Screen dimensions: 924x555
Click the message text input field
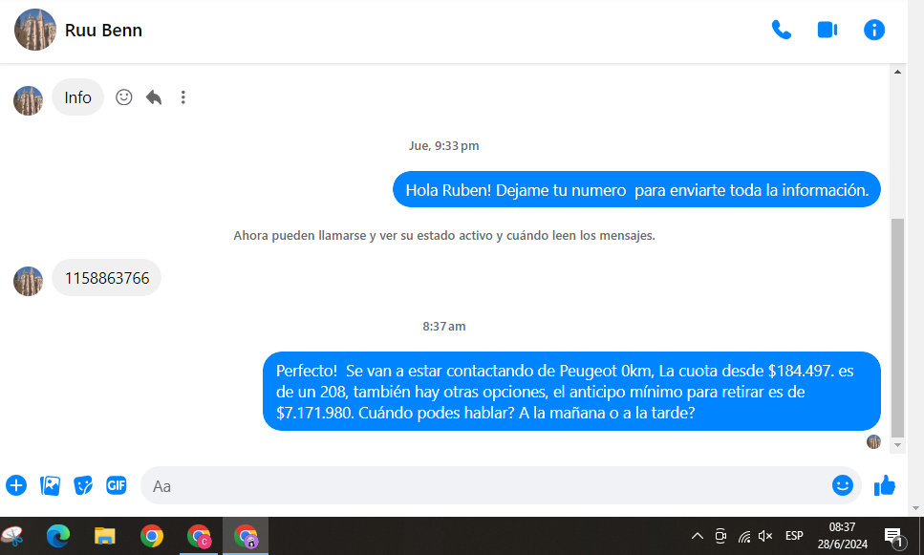click(x=478, y=485)
